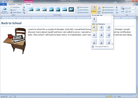The image size is (138, 98).
Task: Click Bring Forward
Action: [108, 7]
